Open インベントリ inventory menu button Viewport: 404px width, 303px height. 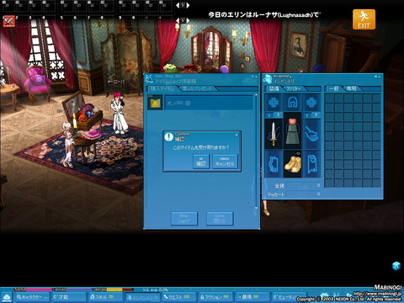point(142,297)
